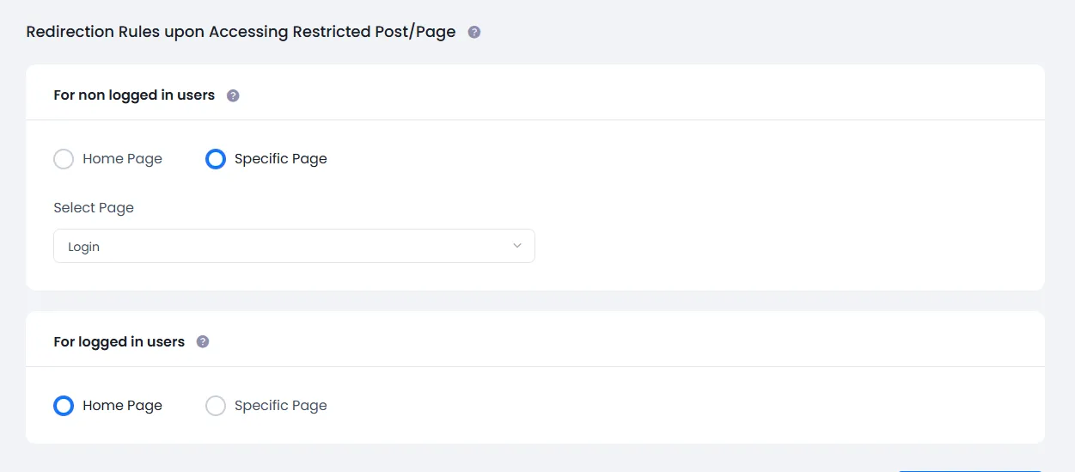Open the Select Page dropdown showing Login
The width and height of the screenshot is (1075, 472).
click(294, 246)
